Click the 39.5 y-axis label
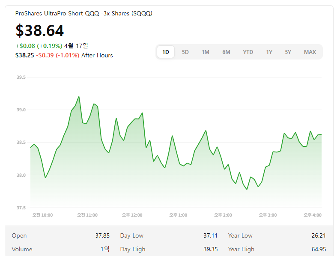334x256 pixels. pyautogui.click(x=21, y=77)
